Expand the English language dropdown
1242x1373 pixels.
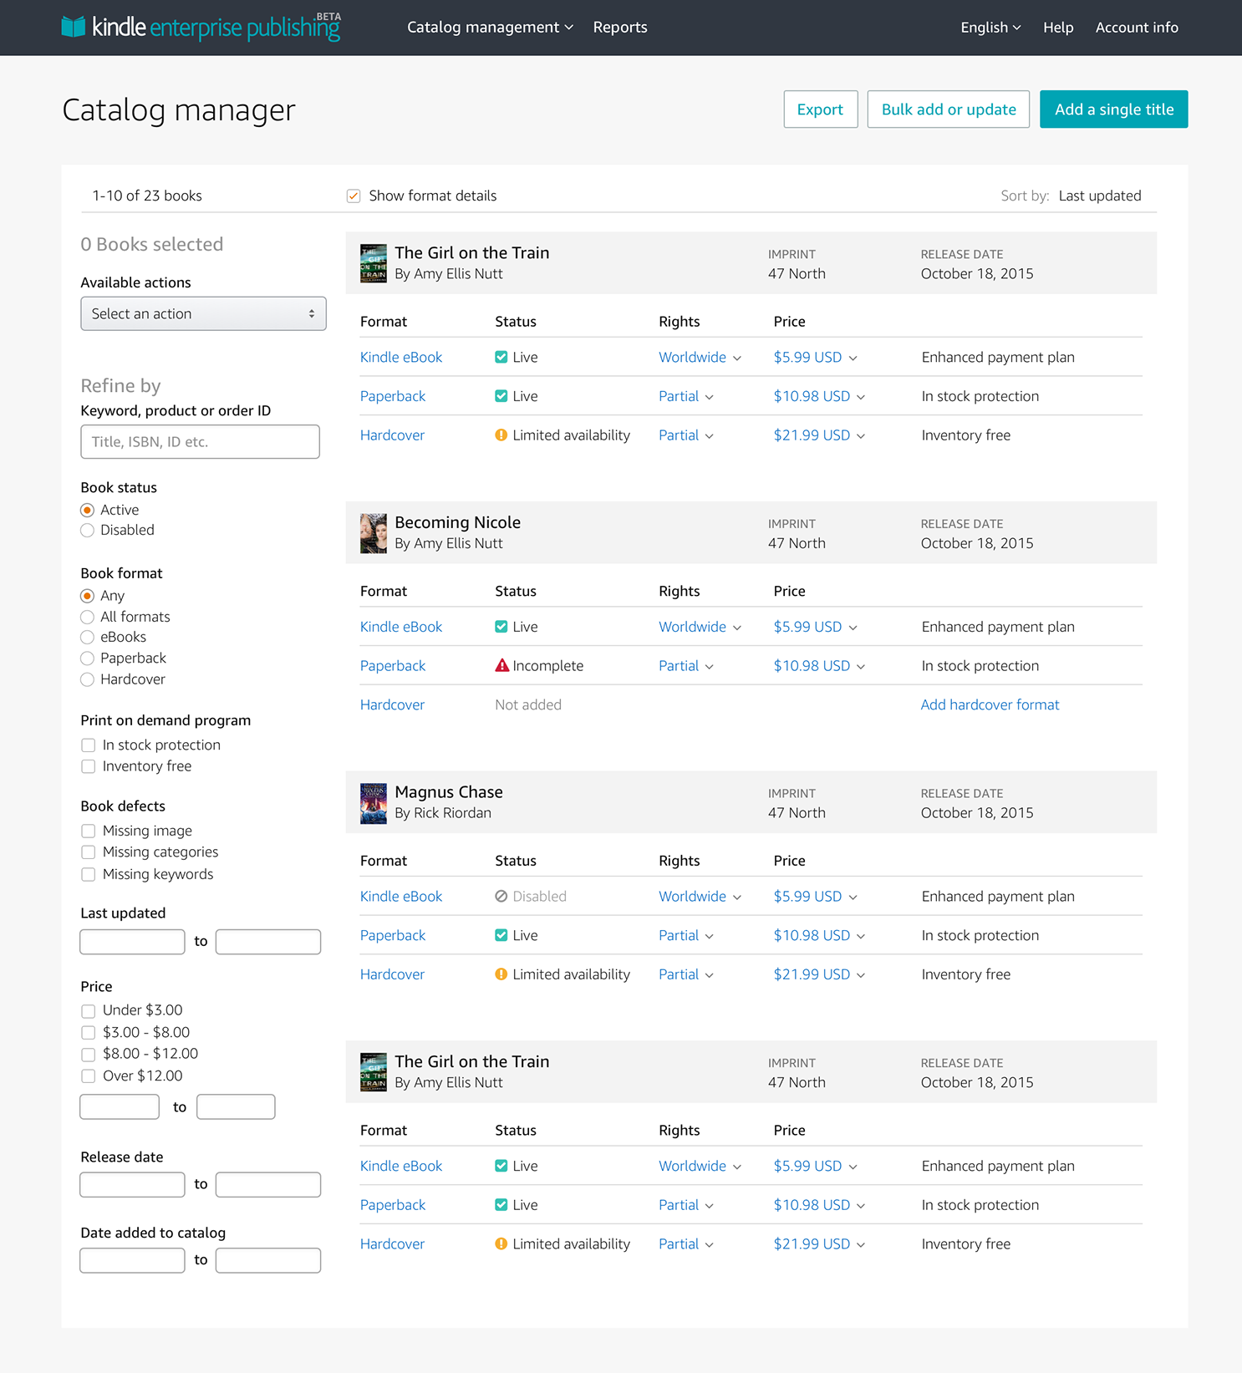pyautogui.click(x=990, y=28)
